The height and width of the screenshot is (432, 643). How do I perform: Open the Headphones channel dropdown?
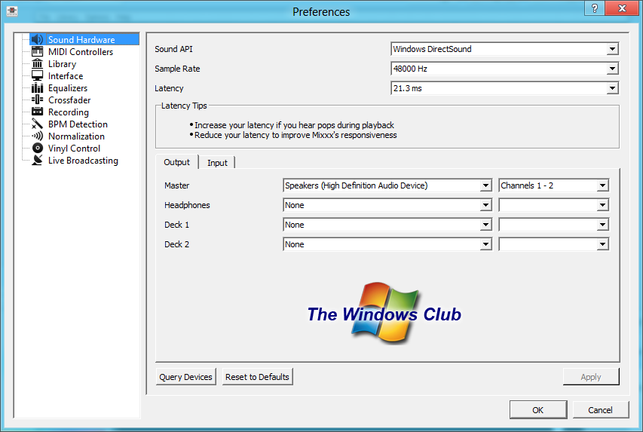(553, 205)
